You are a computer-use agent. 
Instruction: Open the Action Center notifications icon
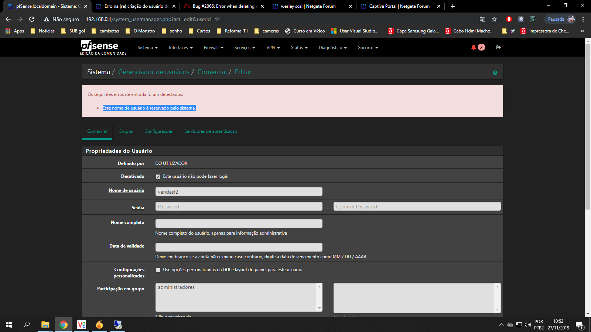click(579, 325)
